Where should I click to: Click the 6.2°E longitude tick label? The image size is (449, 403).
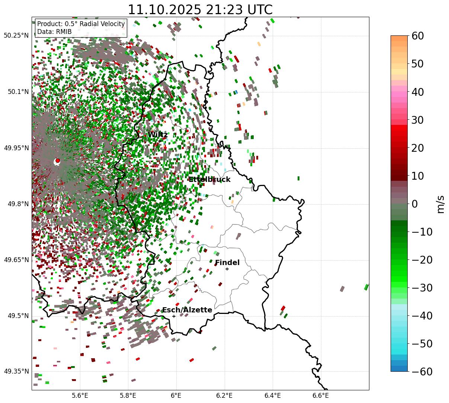[225, 395]
